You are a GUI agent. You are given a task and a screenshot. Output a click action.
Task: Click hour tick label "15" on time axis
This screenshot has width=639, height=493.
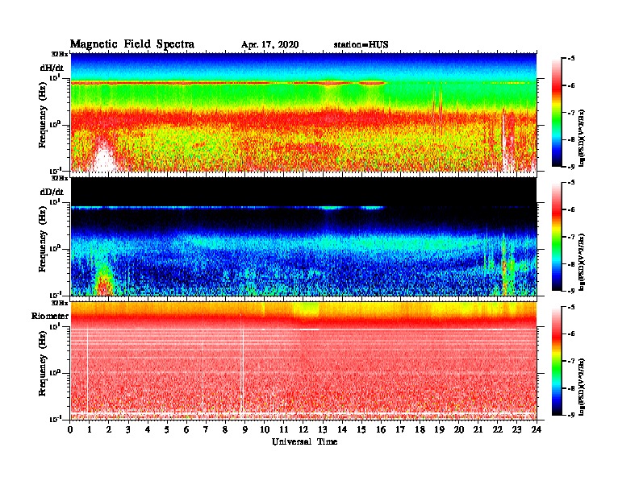pos(361,429)
